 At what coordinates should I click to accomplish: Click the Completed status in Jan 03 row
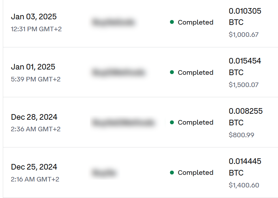coord(195,22)
